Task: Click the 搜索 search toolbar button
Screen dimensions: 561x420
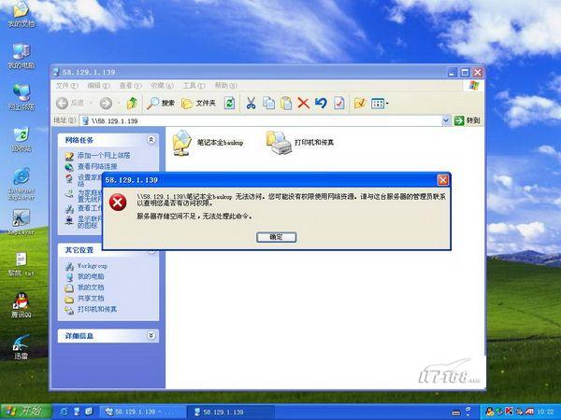Action: pyautogui.click(x=161, y=103)
